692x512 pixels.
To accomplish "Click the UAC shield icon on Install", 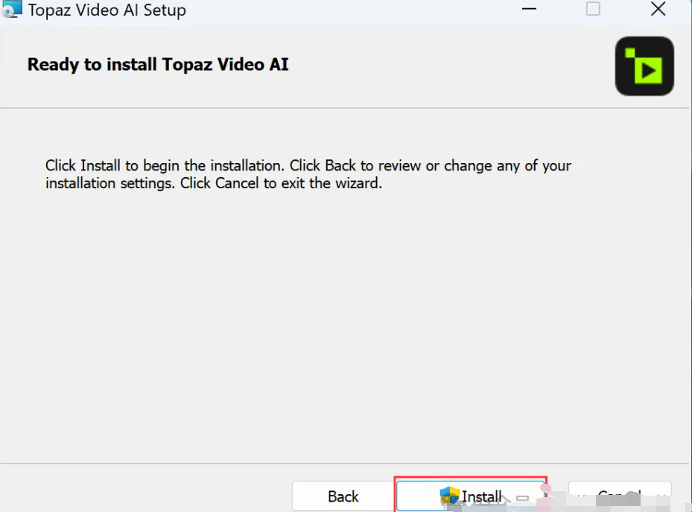I will point(450,496).
